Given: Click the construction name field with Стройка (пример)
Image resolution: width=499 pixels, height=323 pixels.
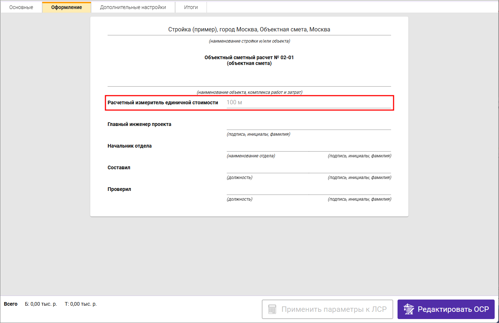Looking at the screenshot, I should 249,30.
